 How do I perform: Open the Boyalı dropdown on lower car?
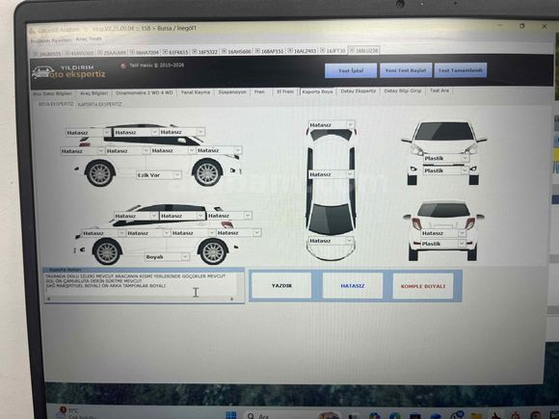[185, 257]
